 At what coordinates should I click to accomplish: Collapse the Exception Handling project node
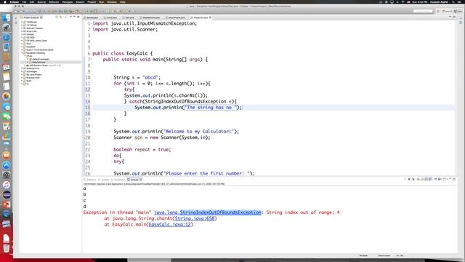(x=22, y=53)
